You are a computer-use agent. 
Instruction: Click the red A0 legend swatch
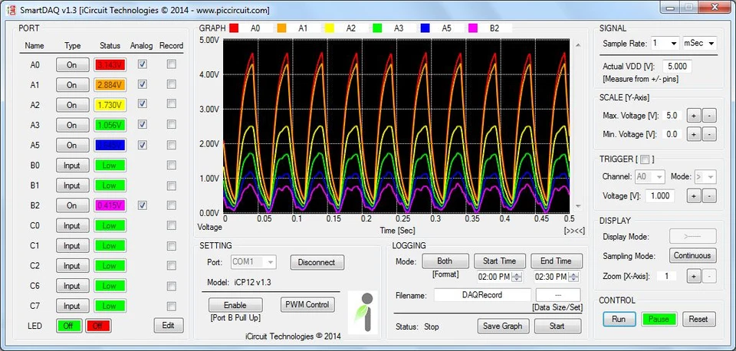point(234,28)
